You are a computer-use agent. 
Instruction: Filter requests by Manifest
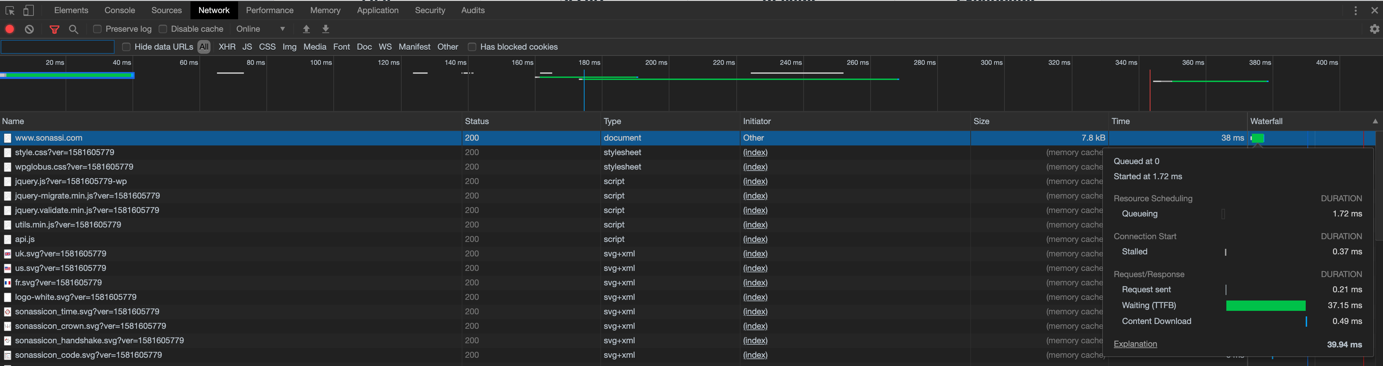414,47
